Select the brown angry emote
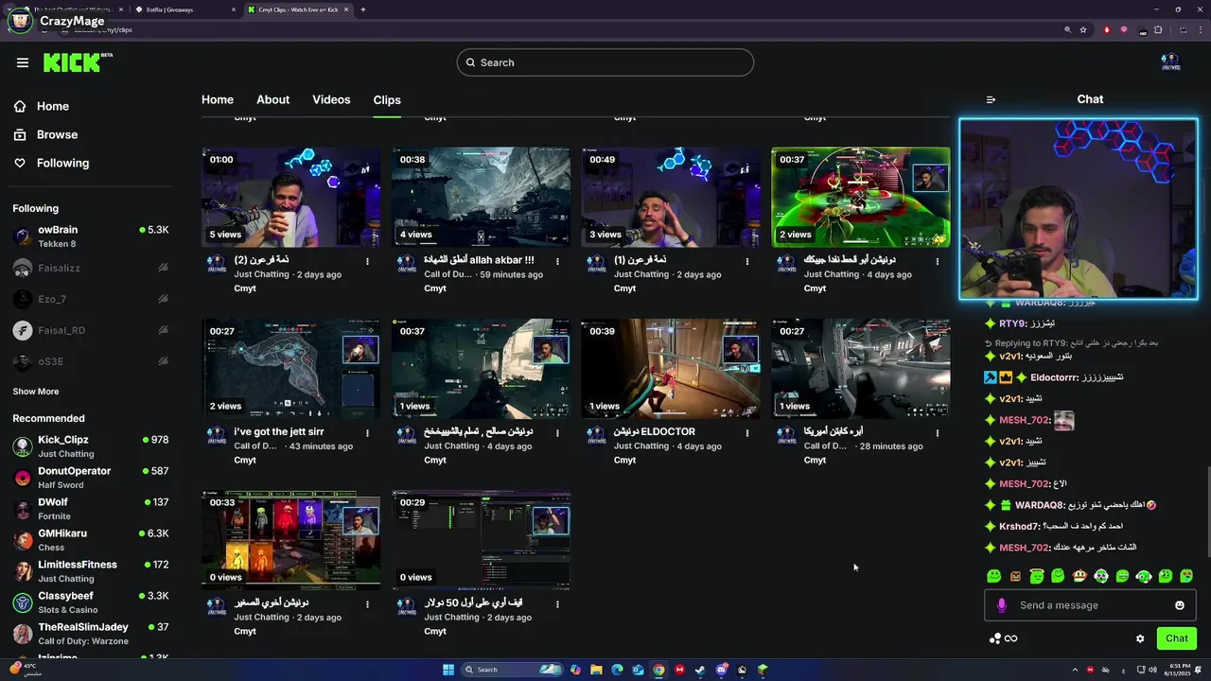 (1015, 576)
